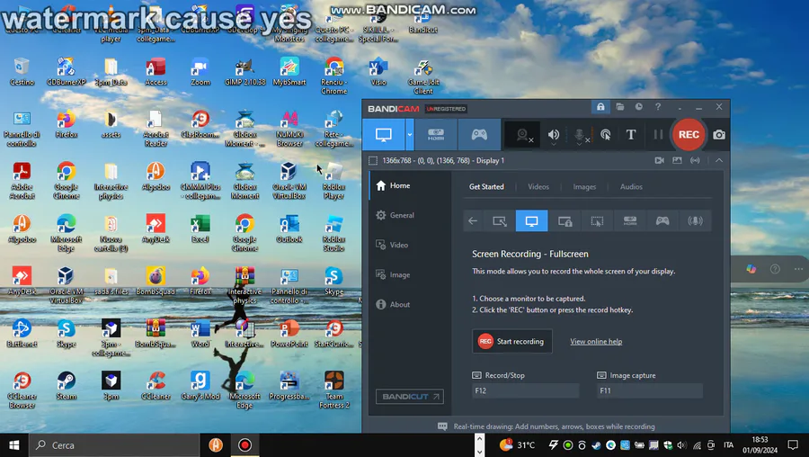This screenshot has height=457, width=809.
Task: Toggle the microphone recording
Action: 580,135
